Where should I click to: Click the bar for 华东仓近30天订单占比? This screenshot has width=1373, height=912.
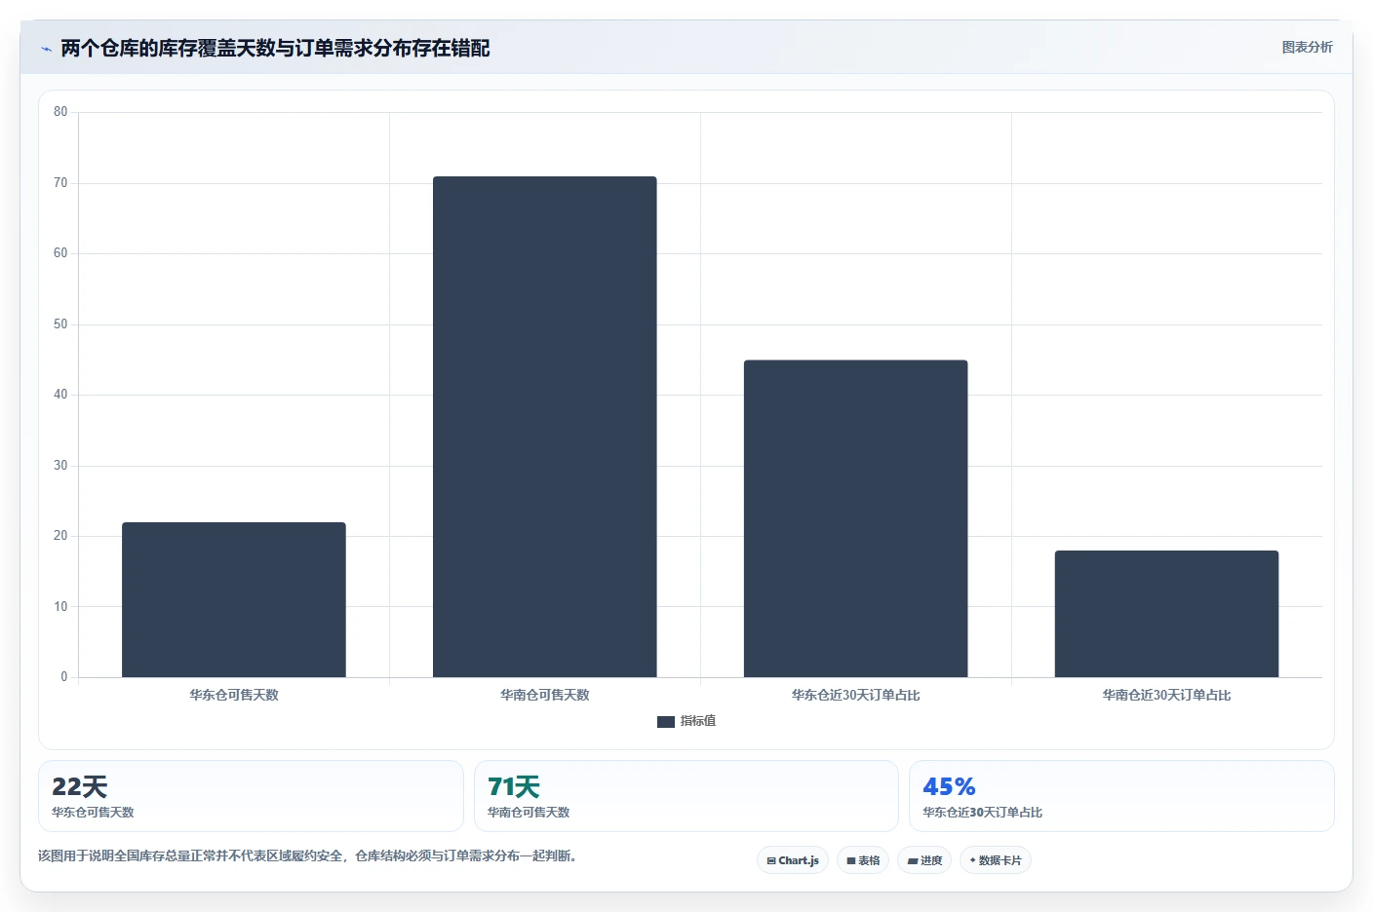pyautogui.click(x=856, y=518)
